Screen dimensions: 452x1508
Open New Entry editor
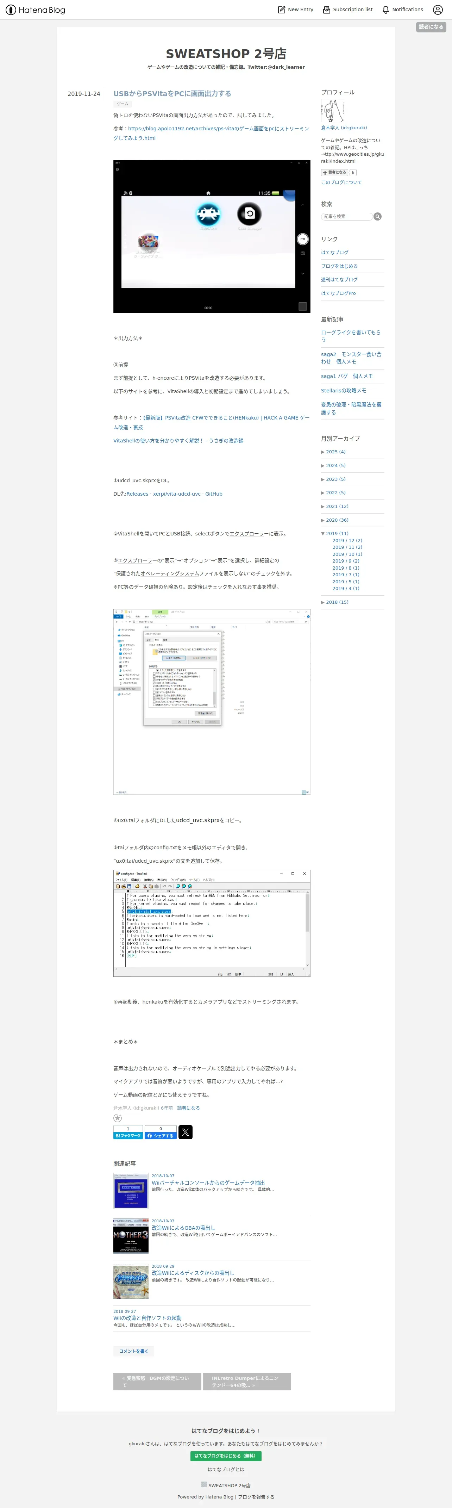(295, 10)
